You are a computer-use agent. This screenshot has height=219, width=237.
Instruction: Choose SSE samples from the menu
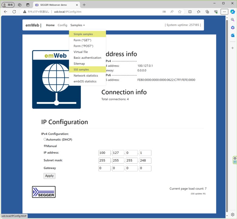click(81, 70)
